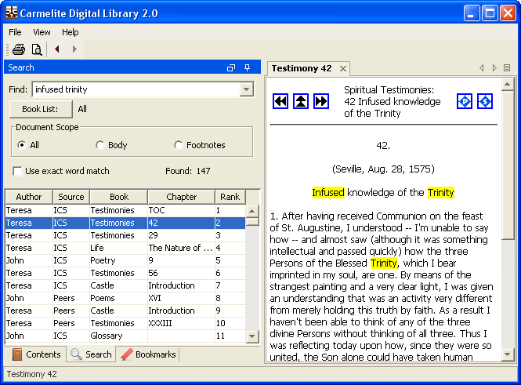
Task: Open Print Preview from the toolbar
Action: point(36,49)
